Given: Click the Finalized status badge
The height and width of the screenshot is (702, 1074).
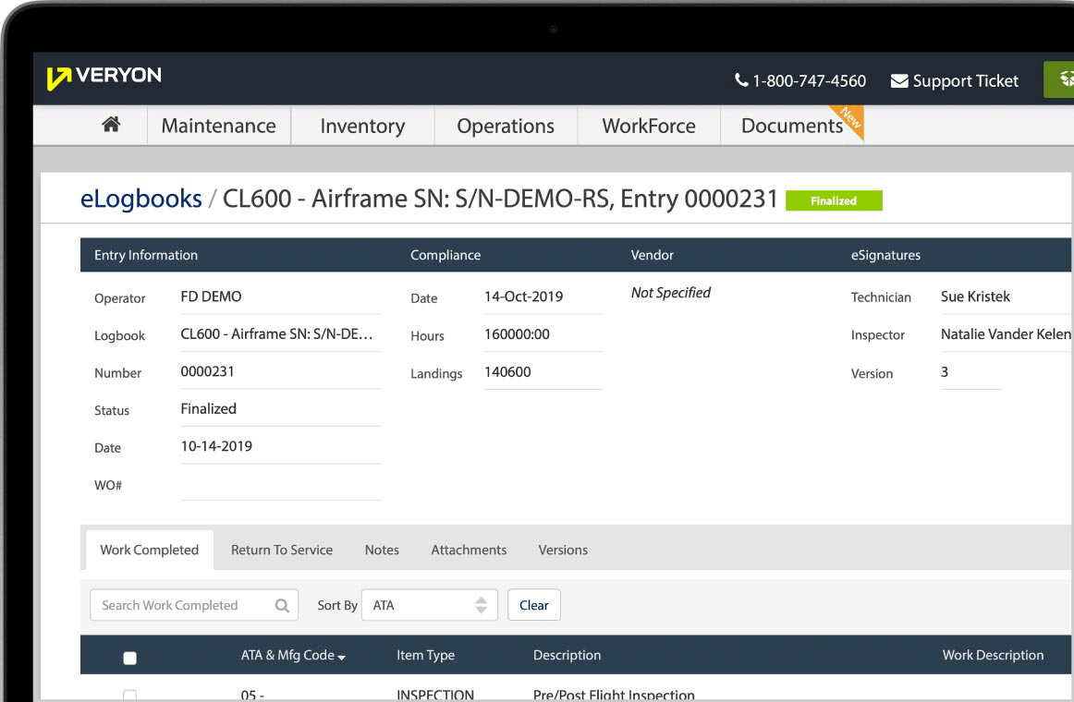Looking at the screenshot, I should tap(833, 200).
